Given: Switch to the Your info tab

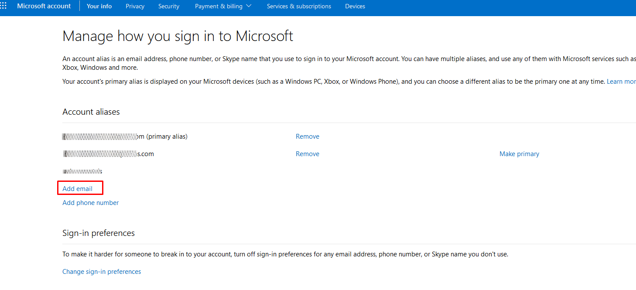Looking at the screenshot, I should coord(99,6).
